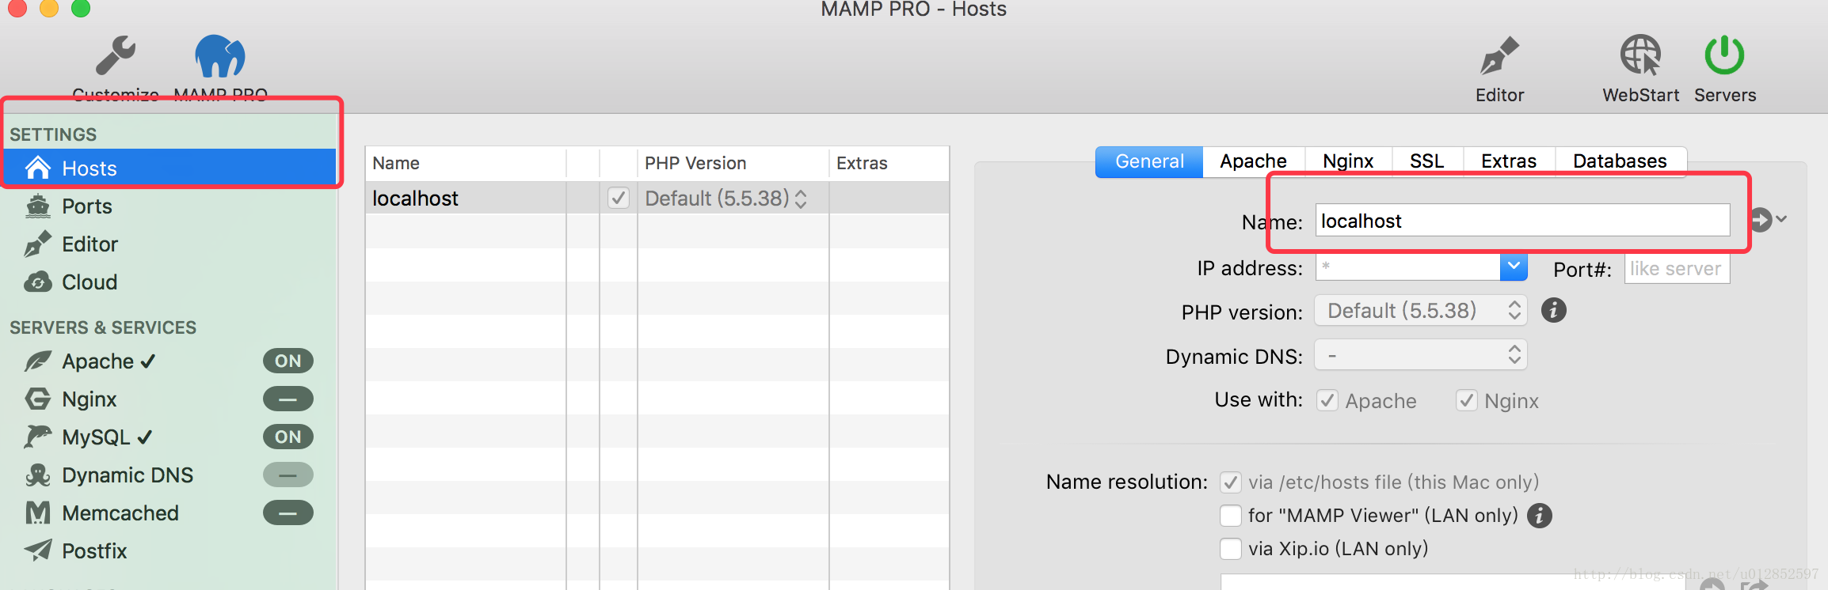Click the MAMP PRO elephant icon

click(x=220, y=56)
